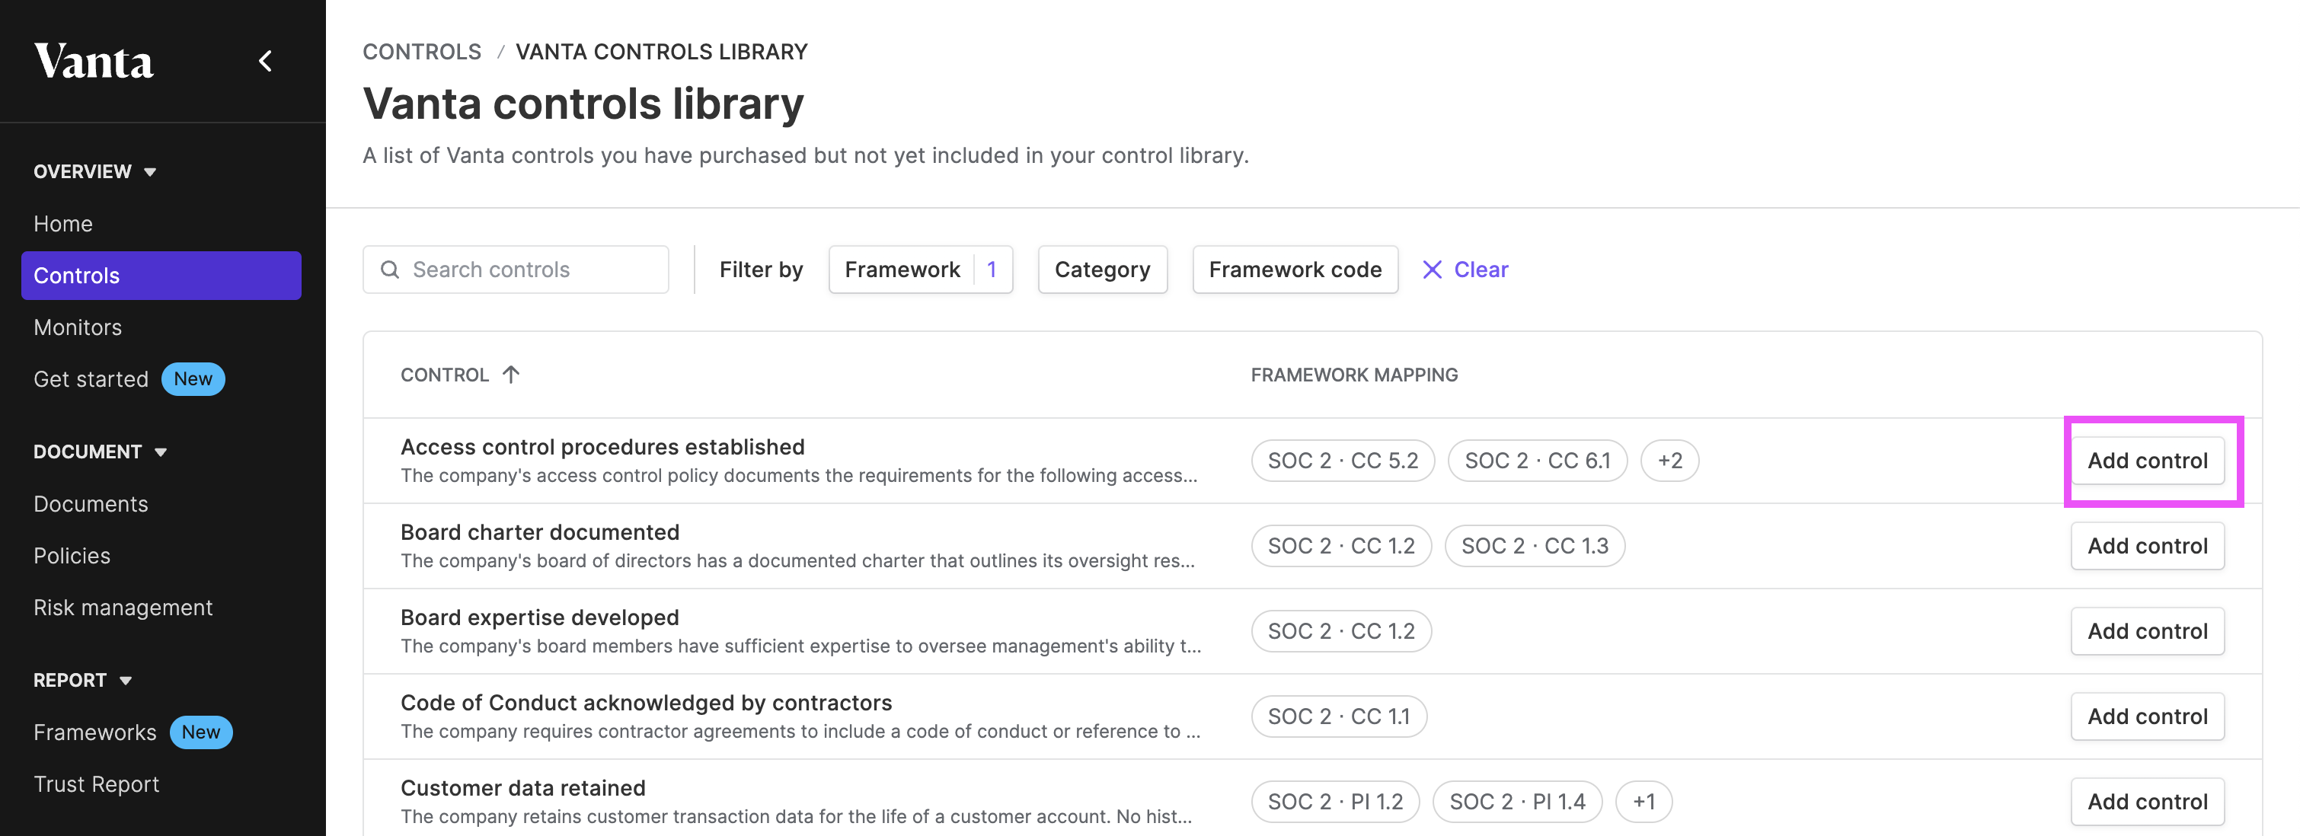Open Documents in sidebar

(x=90, y=504)
